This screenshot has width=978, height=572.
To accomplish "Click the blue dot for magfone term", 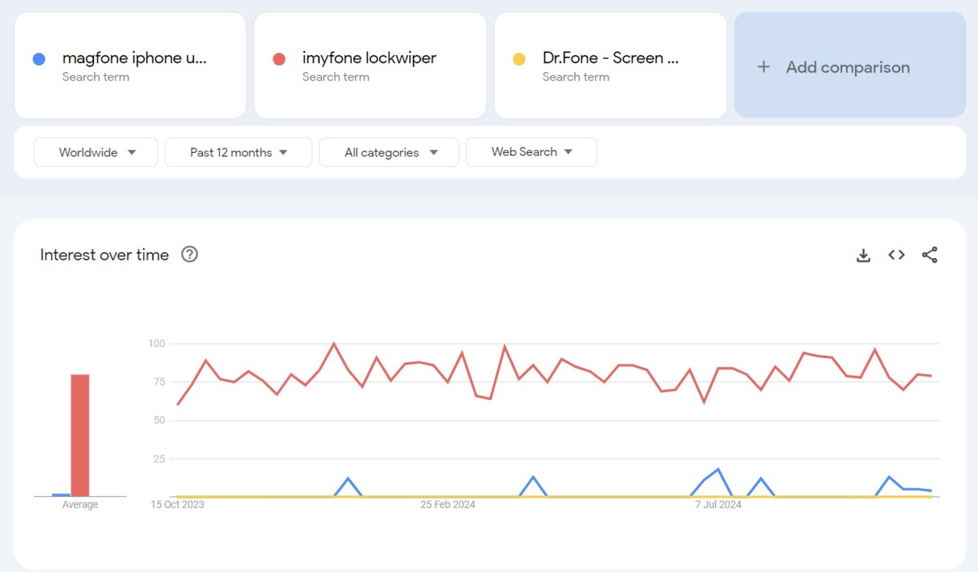I will (x=39, y=59).
